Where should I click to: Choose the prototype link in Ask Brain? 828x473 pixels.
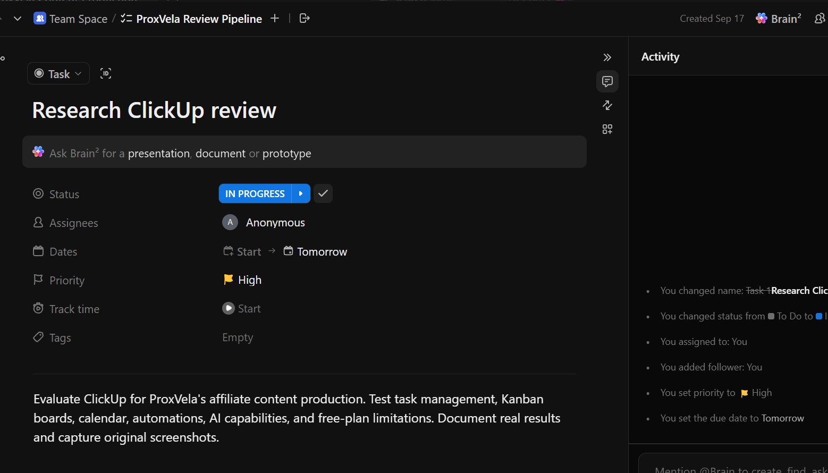click(287, 154)
